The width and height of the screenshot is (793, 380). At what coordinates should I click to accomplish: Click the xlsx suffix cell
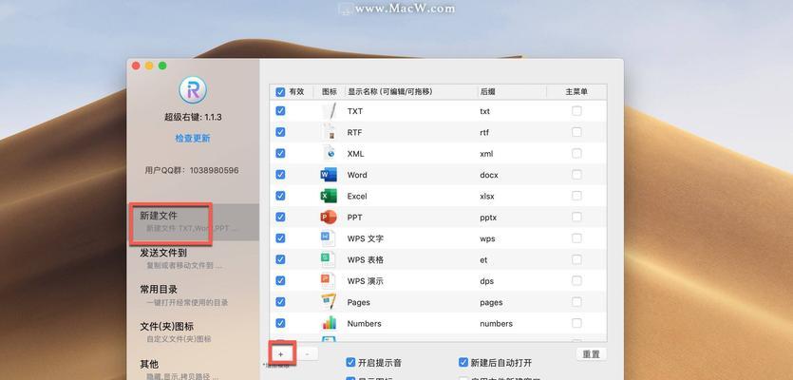(487, 196)
